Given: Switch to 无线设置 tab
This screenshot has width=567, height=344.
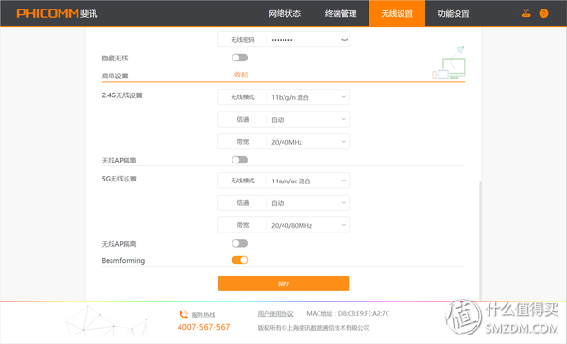Looking at the screenshot, I should click(397, 14).
